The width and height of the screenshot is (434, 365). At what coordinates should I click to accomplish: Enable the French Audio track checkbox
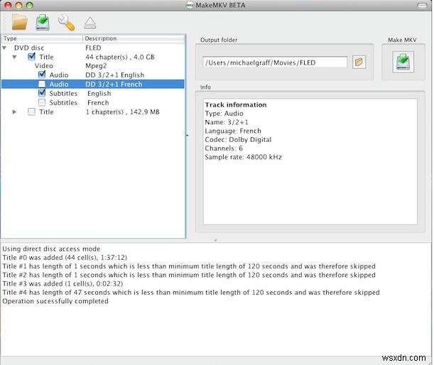[42, 84]
